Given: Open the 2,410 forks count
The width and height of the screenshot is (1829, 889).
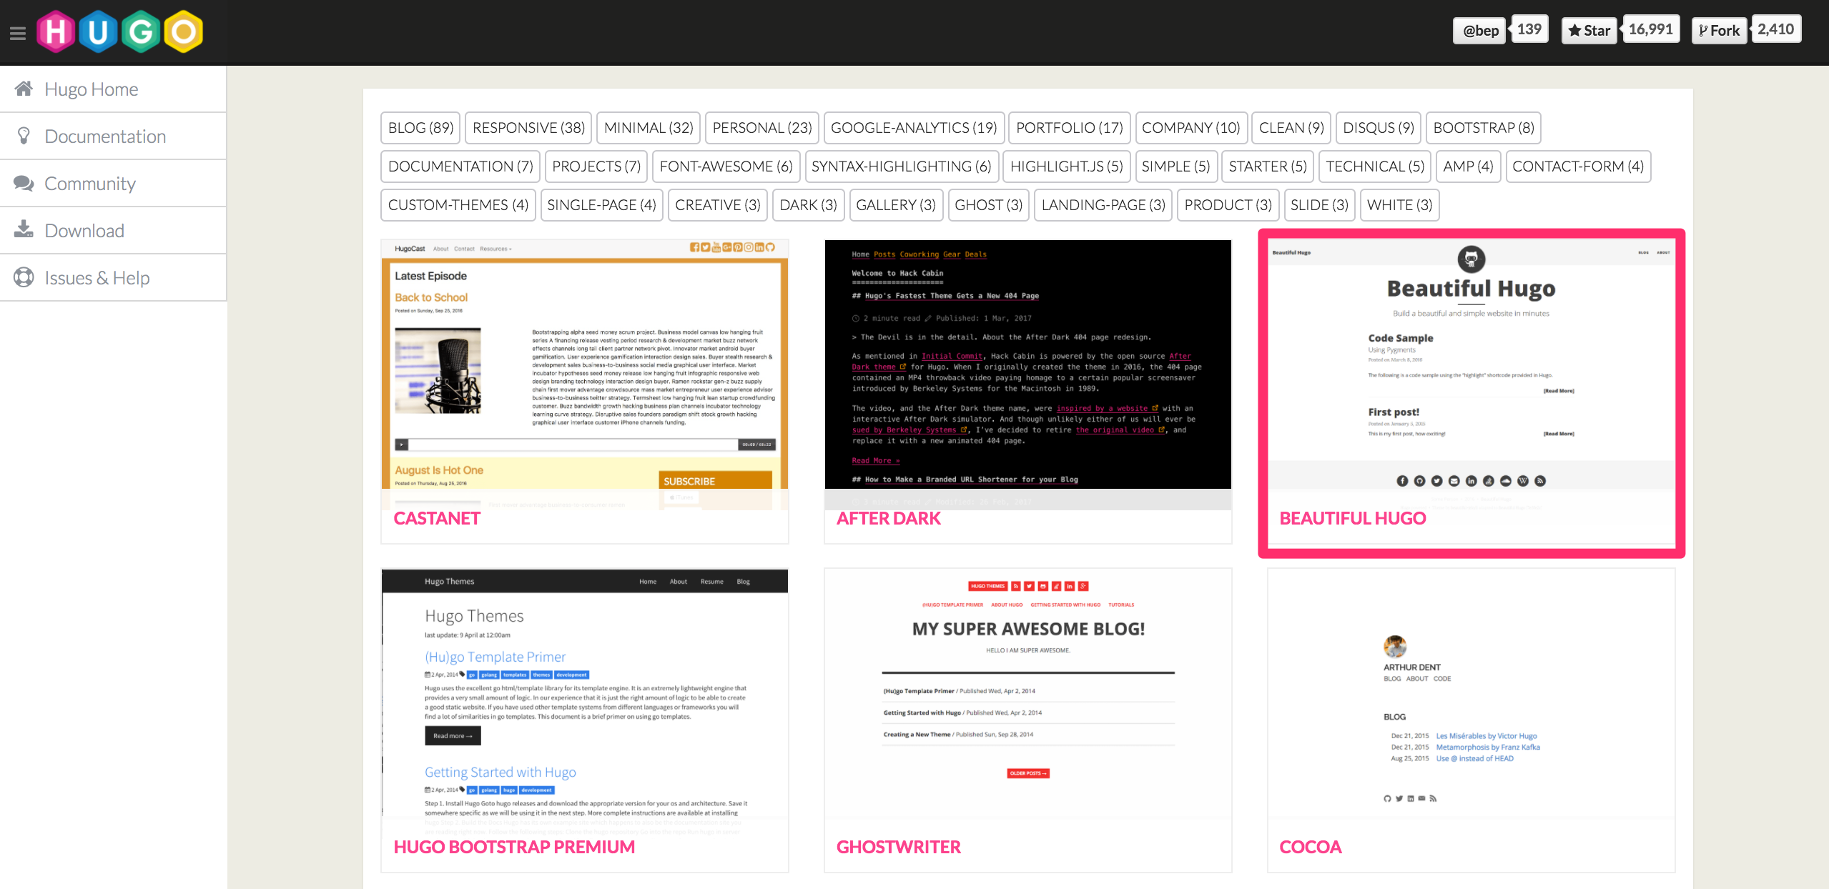Looking at the screenshot, I should click(1775, 29).
